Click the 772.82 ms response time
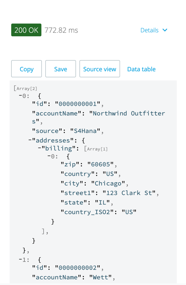The width and height of the screenshot is (186, 285). tap(61, 30)
